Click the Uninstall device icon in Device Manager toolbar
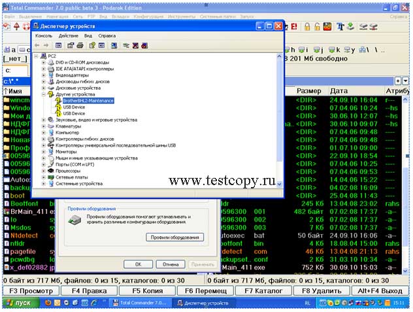This screenshot has height=312, width=413. [144, 45]
